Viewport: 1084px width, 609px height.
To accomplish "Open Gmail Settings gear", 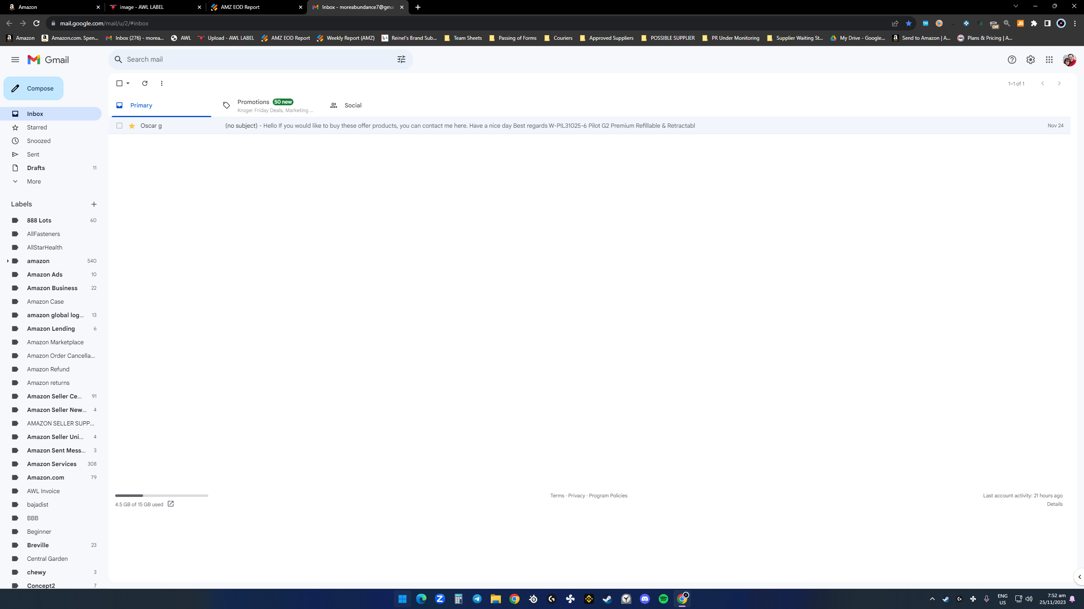I will click(1031, 60).
